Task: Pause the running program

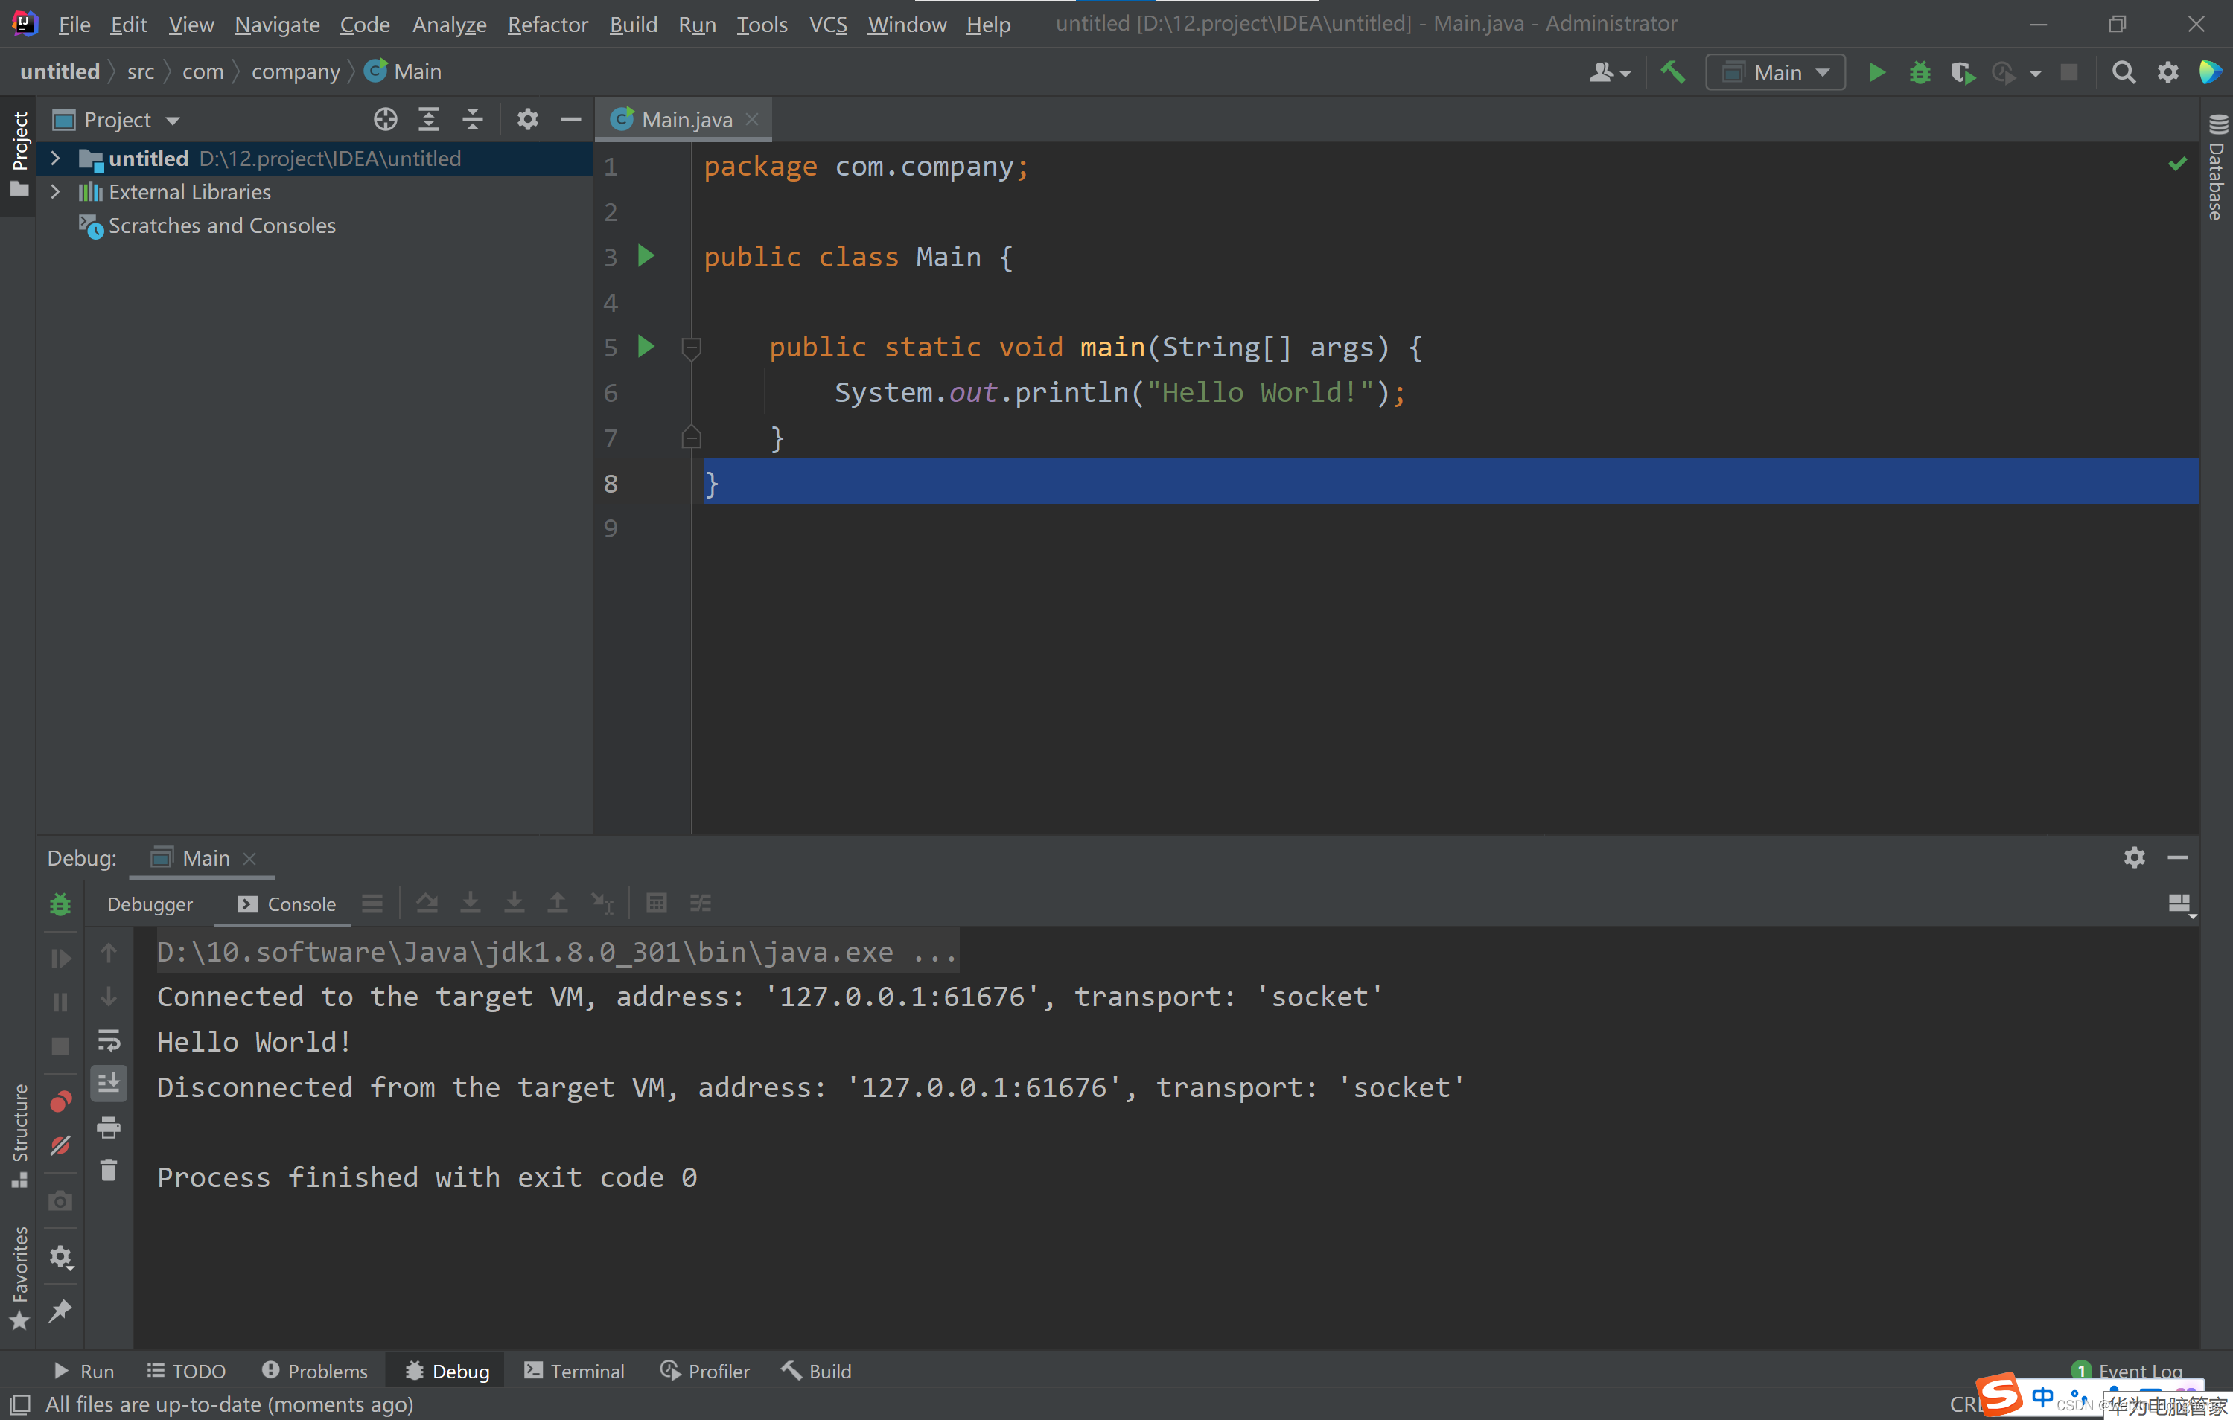Action: coord(60,1001)
